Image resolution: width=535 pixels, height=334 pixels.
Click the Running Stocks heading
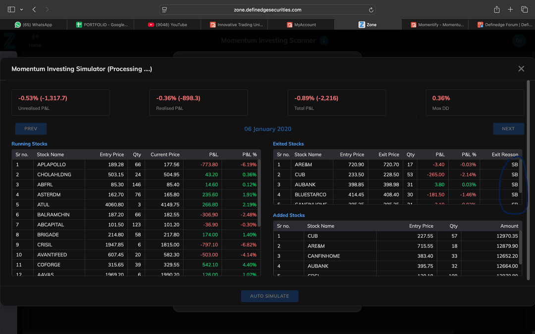tap(29, 144)
